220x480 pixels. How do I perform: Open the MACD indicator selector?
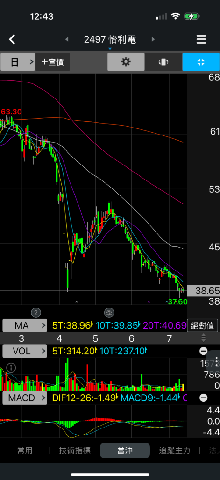coord(25,398)
